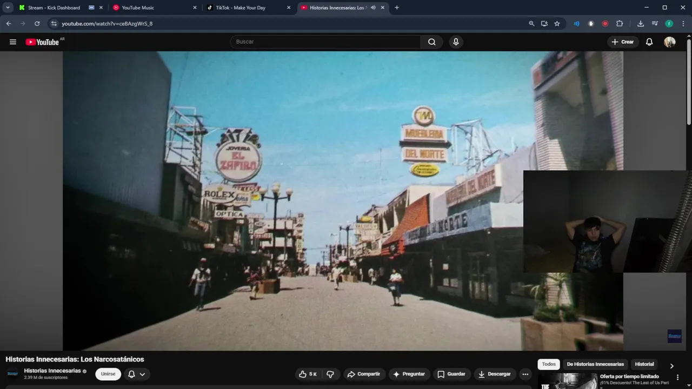
Task: Open the blue sound-wave extension
Action: tap(576, 24)
